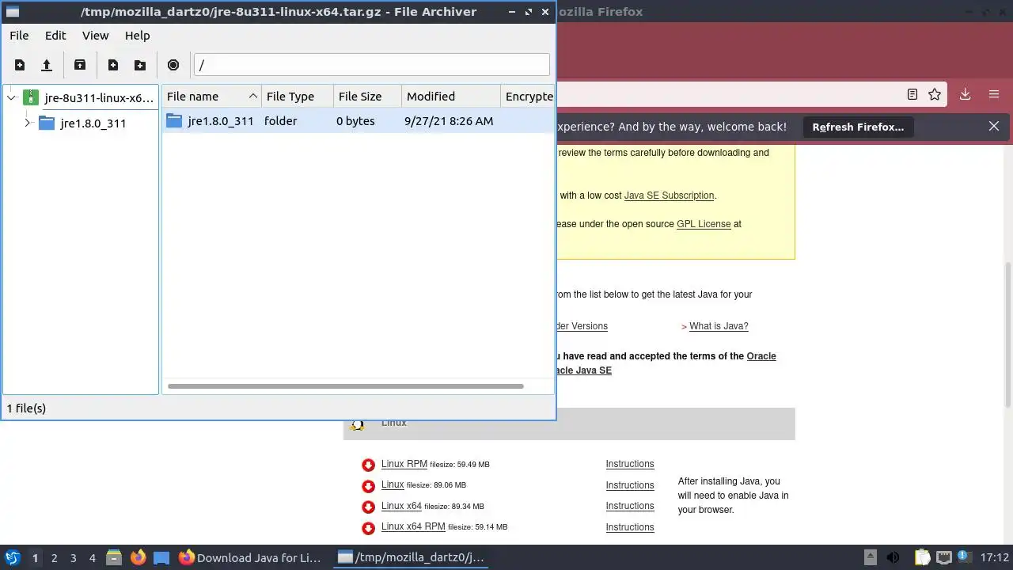Open the LXQt start menu icon
The image size is (1013, 570).
point(13,557)
